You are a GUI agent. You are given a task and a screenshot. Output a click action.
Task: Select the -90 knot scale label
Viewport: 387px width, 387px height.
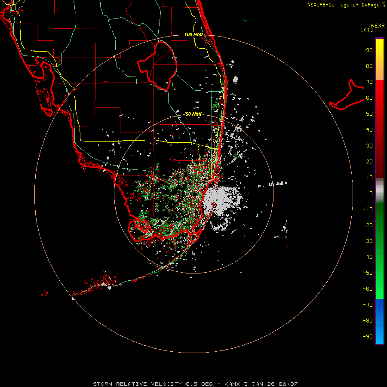pyautogui.click(x=368, y=336)
